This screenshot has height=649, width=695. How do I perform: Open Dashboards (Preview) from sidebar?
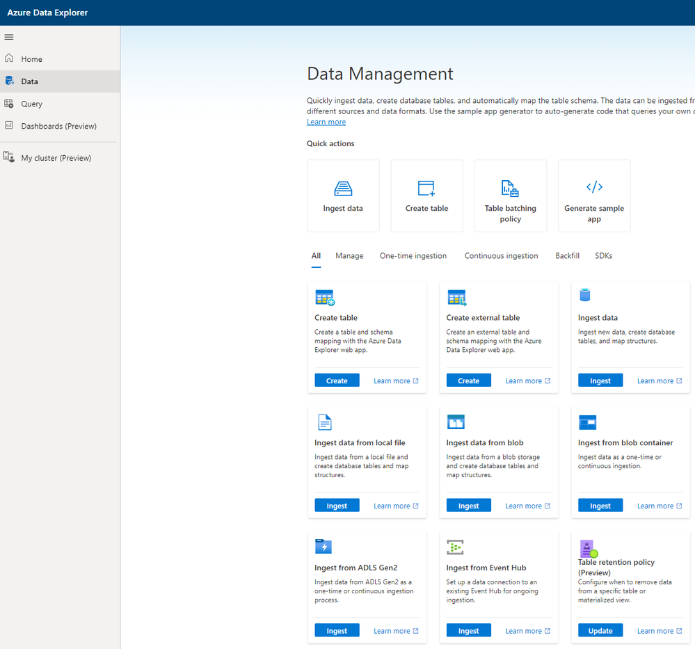tap(60, 126)
